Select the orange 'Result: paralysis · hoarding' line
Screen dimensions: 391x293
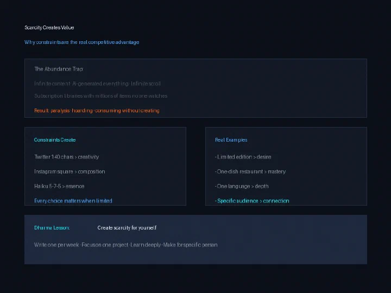(x=97, y=110)
